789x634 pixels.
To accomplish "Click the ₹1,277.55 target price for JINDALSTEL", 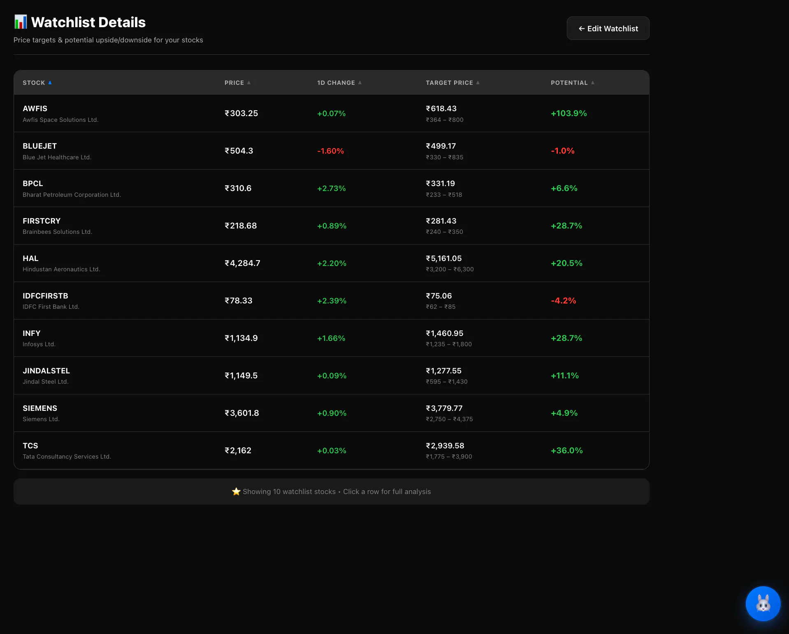I will coord(444,371).
